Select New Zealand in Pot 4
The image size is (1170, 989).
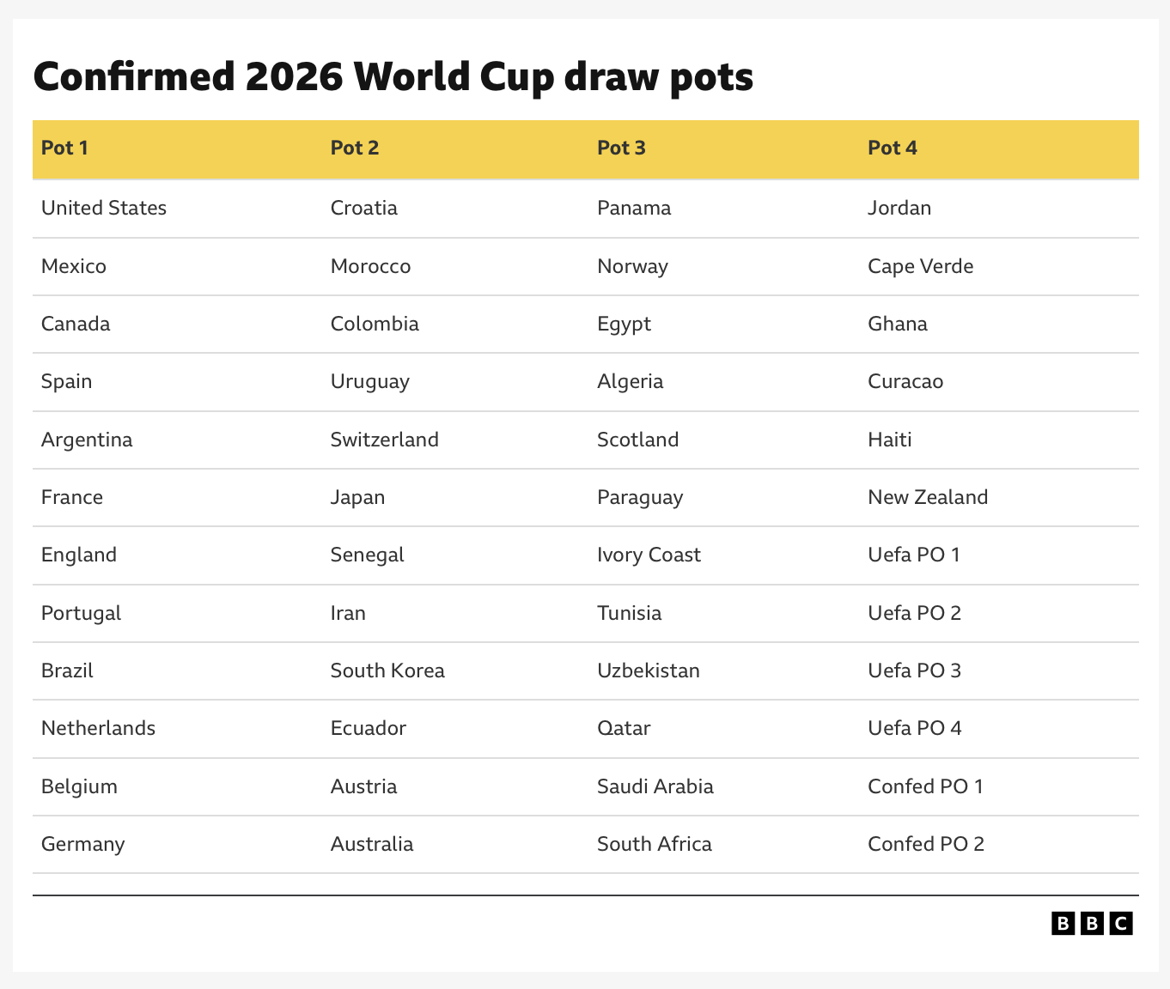[x=928, y=497]
